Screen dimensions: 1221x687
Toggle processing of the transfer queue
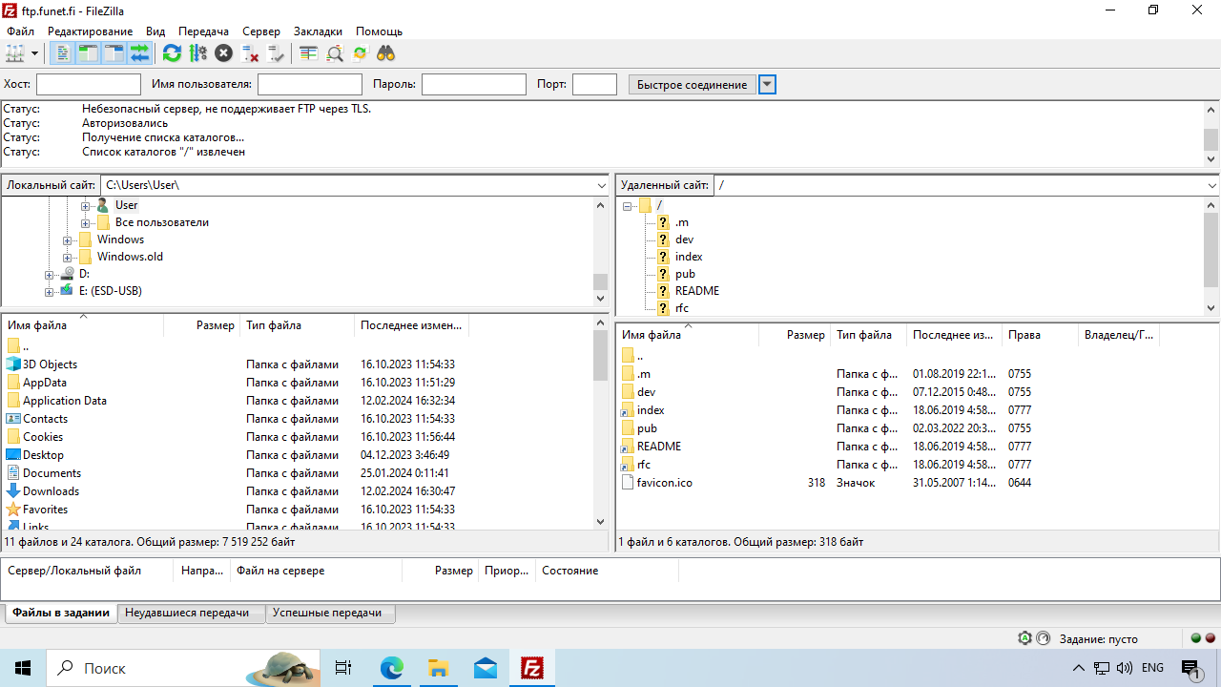pos(197,53)
